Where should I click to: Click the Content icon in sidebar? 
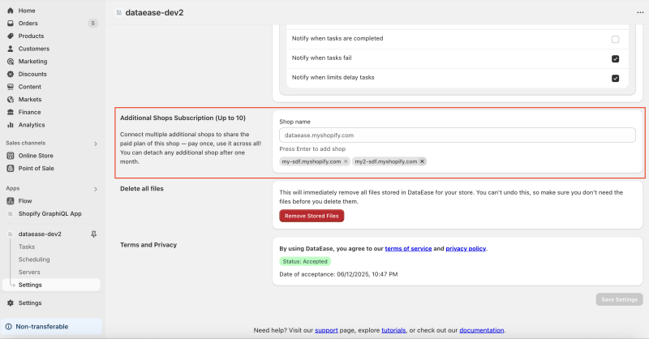tap(11, 87)
